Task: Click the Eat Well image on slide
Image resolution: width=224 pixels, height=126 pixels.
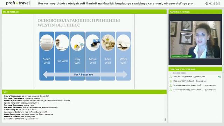Action: [x=62, y=43]
